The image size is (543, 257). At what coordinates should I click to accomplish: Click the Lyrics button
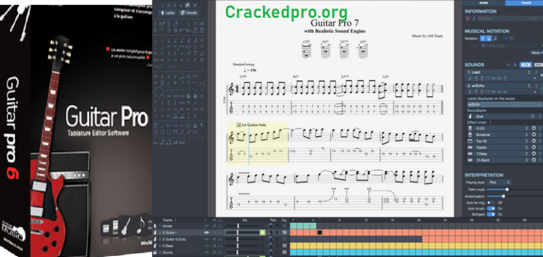[168, 13]
